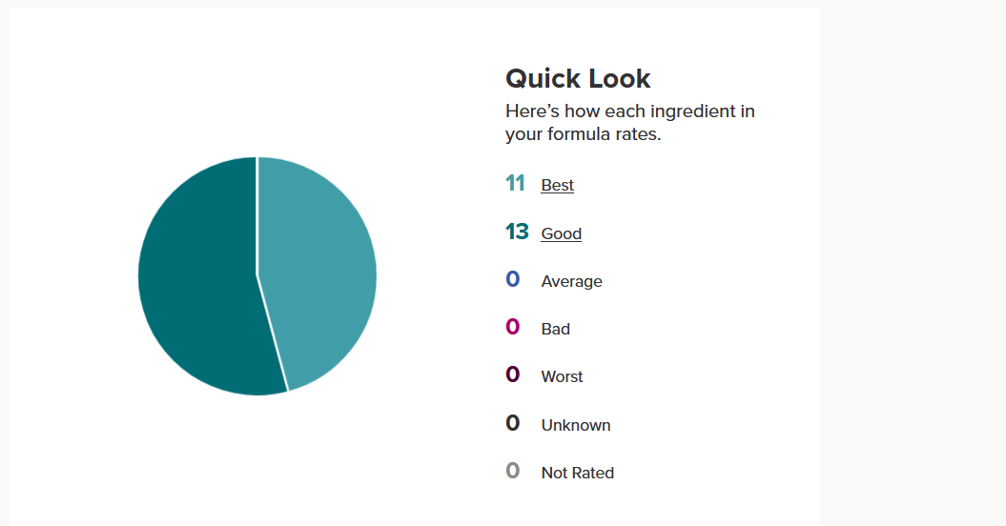Click the magenta zero beside Bad
This screenshot has width=1006, height=526.
point(513,327)
